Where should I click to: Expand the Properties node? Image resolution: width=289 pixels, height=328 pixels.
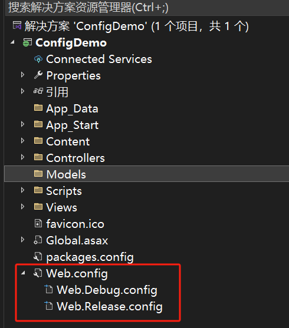pyautogui.click(x=22, y=75)
